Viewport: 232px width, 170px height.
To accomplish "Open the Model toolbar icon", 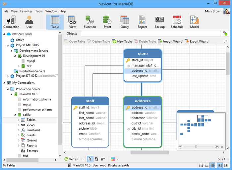I will (x=195, y=22).
